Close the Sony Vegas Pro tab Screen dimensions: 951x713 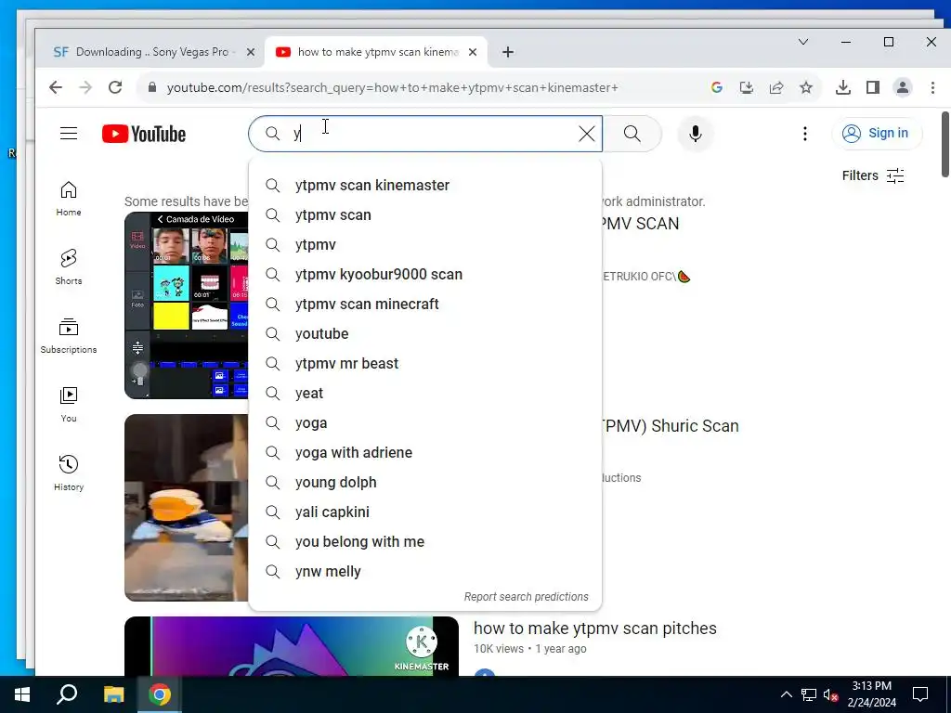coord(250,52)
